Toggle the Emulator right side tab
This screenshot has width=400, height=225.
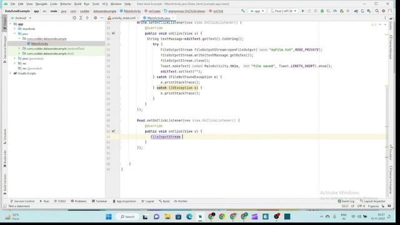[391, 152]
